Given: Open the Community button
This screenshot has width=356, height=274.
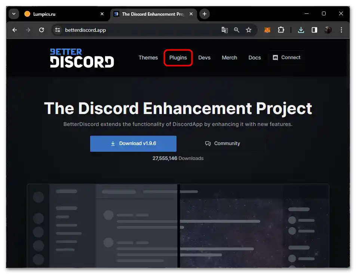Looking at the screenshot, I should click(222, 144).
